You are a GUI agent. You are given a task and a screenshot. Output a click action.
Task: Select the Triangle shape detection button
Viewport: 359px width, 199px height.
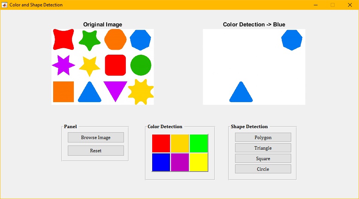click(263, 148)
